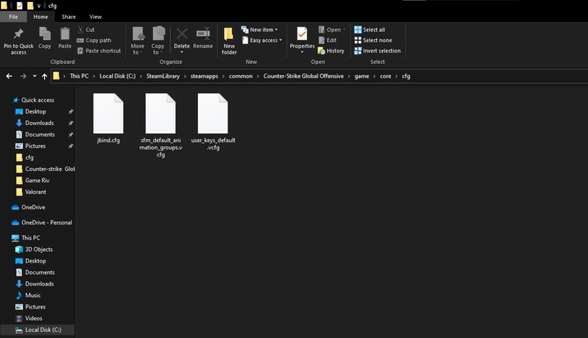The image size is (588, 338).
Task: Click Counter-Strike Global Offensive breadcrumb
Action: 303,76
